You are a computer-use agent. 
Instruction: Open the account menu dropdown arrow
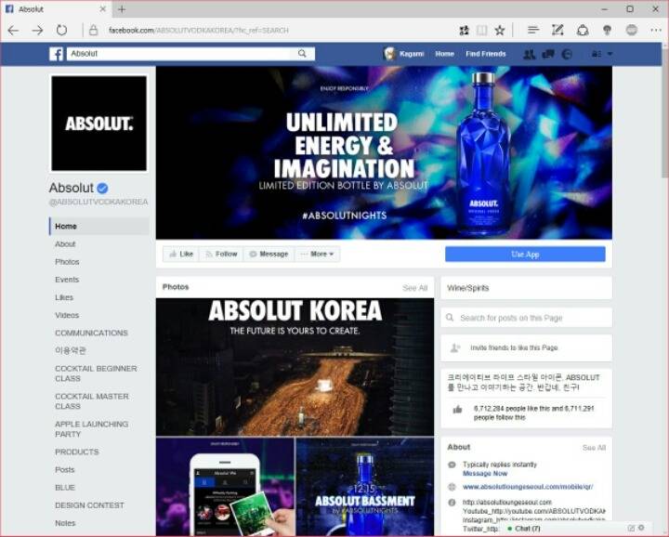click(610, 54)
